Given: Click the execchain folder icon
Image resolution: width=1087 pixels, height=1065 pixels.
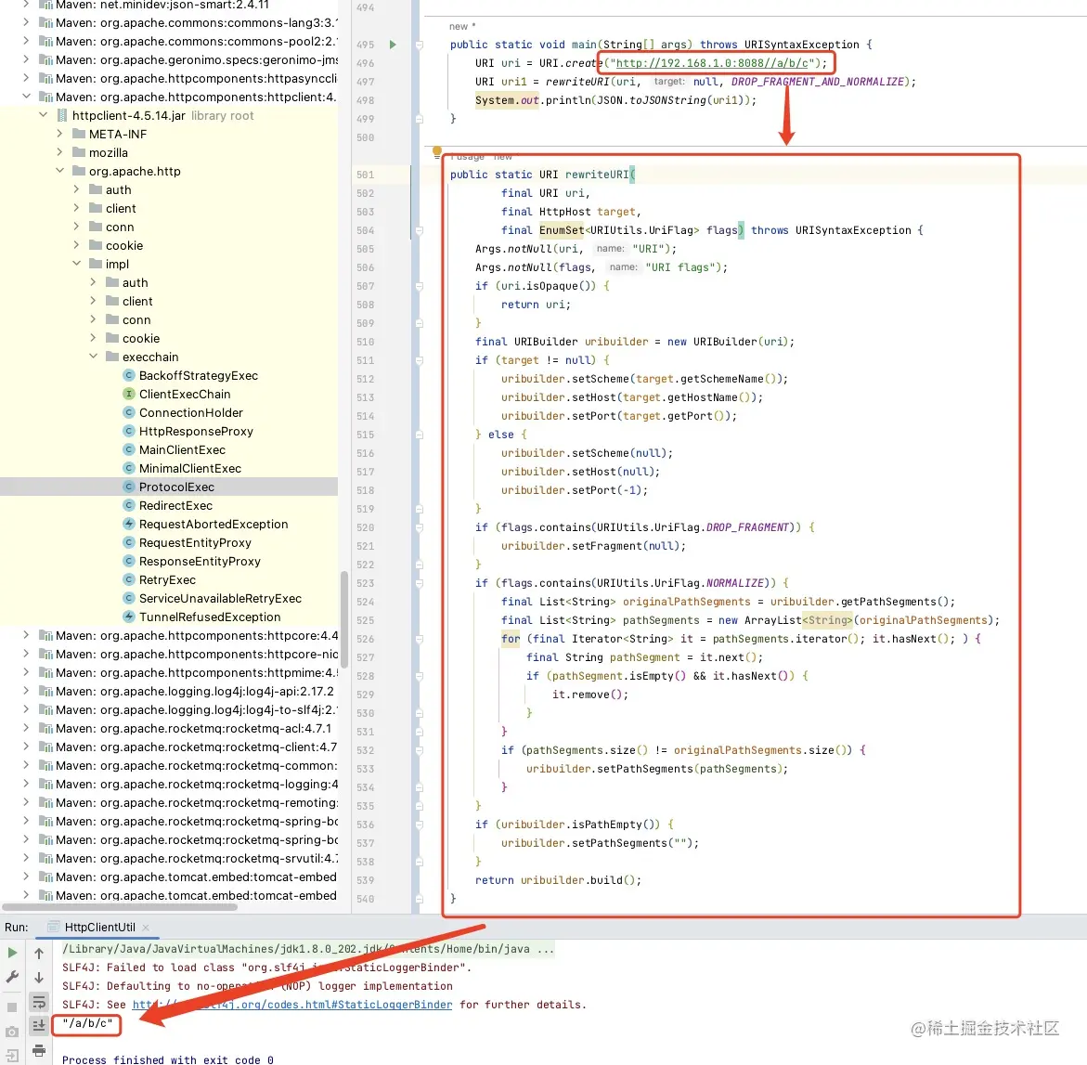Looking at the screenshot, I should coord(112,357).
